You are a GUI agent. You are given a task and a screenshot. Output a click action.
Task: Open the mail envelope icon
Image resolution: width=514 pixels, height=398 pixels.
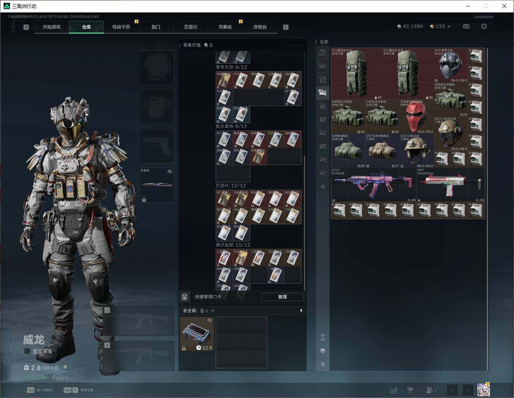[x=466, y=26]
